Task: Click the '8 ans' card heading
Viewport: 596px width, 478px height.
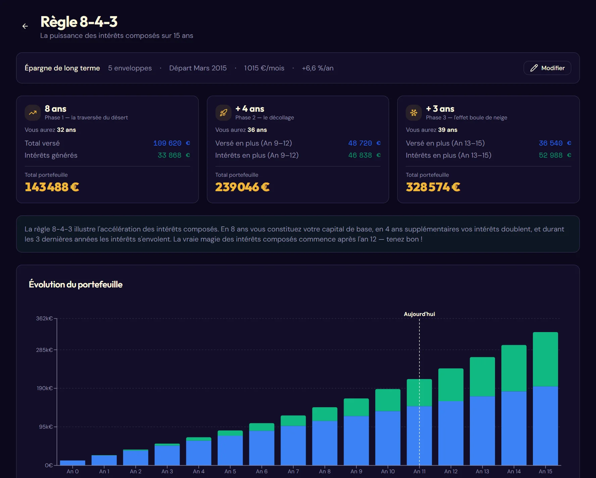Action: coord(55,109)
